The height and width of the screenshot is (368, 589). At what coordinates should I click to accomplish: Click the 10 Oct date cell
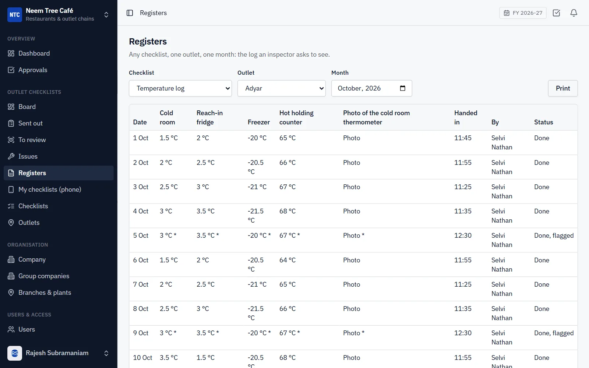(142, 358)
